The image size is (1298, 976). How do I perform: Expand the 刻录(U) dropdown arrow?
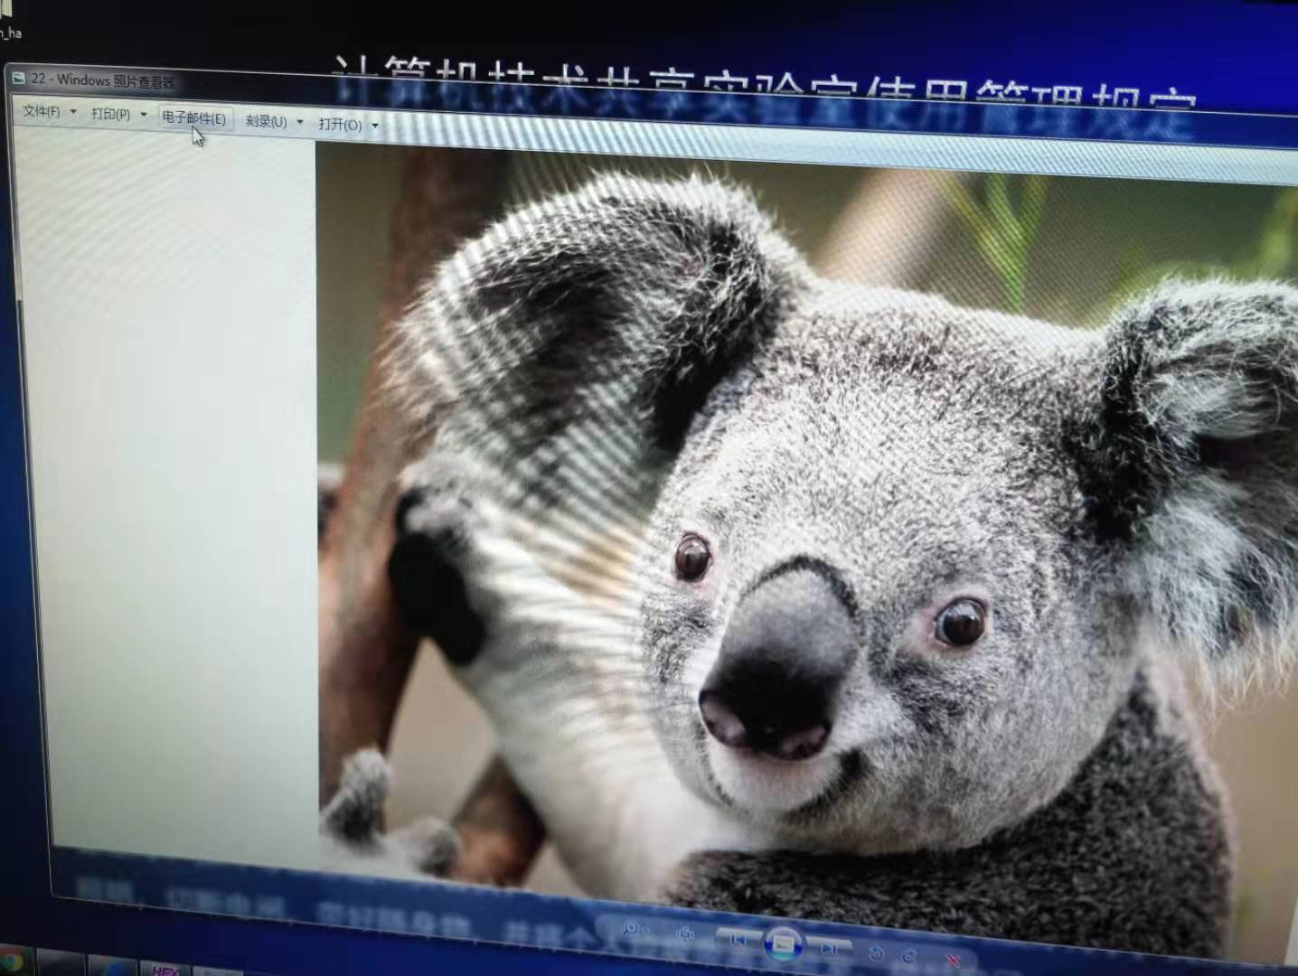[x=300, y=122]
